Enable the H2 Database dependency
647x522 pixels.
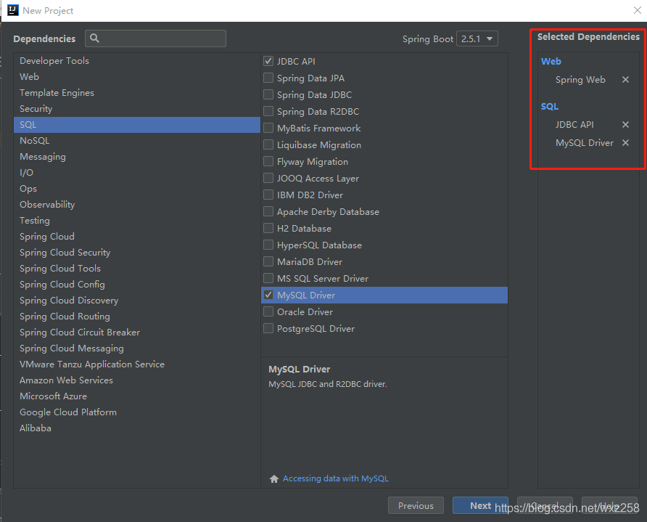pyautogui.click(x=268, y=228)
